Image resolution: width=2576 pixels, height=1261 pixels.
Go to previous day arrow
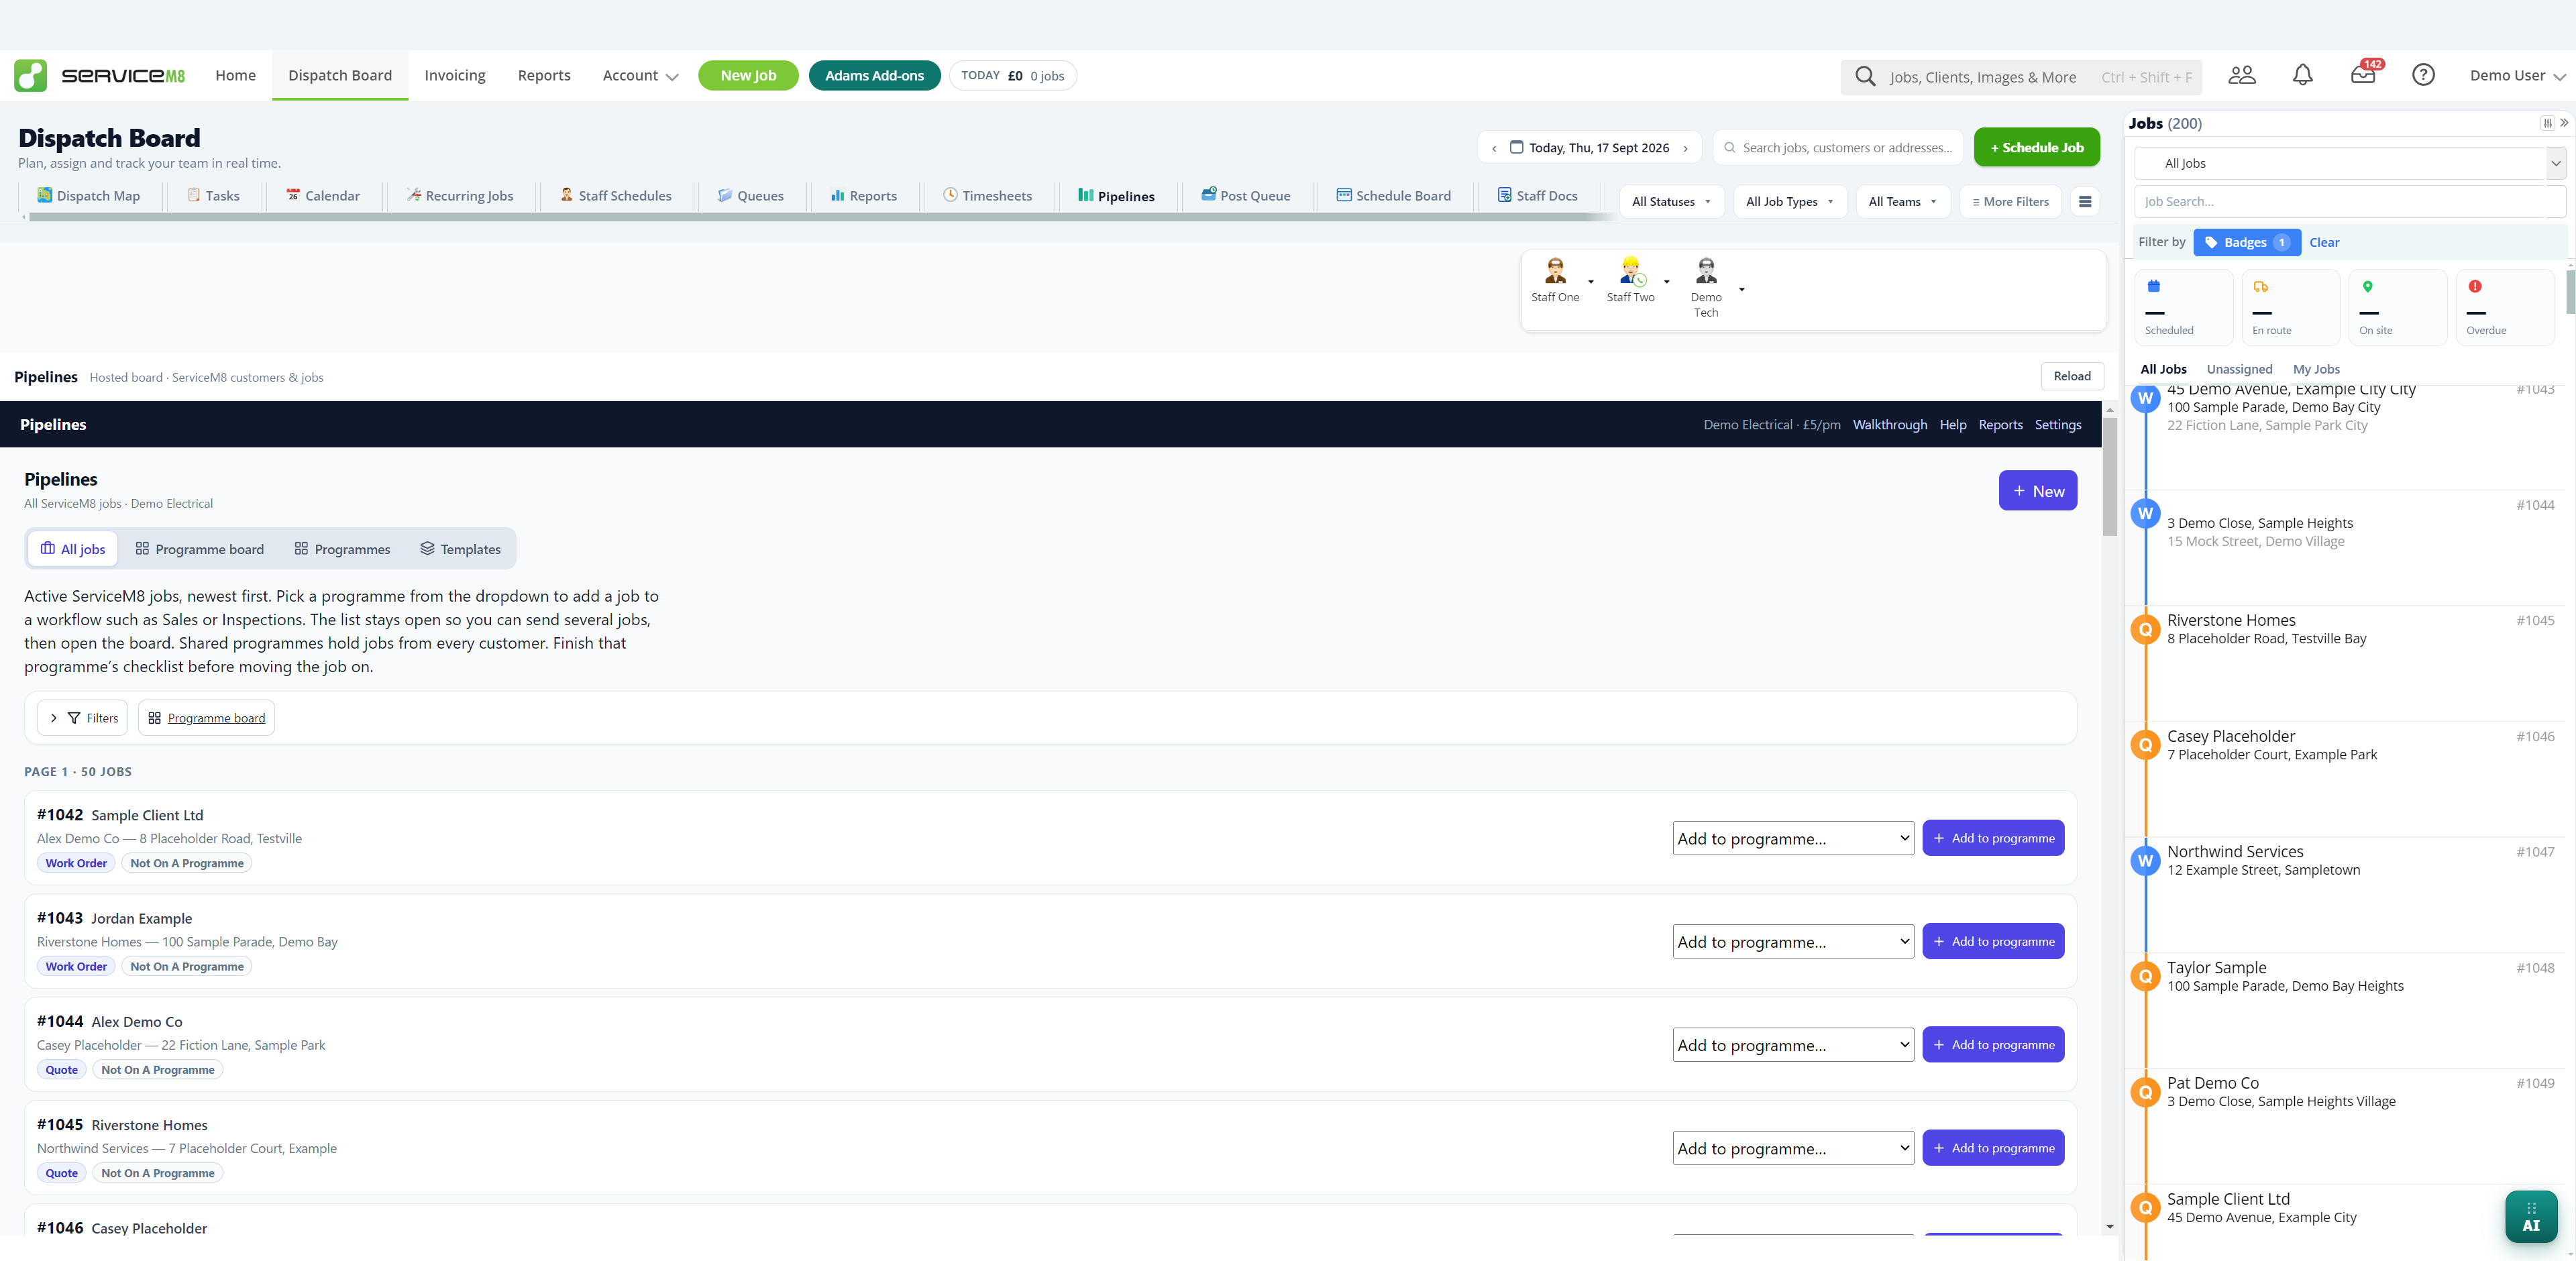(1494, 148)
